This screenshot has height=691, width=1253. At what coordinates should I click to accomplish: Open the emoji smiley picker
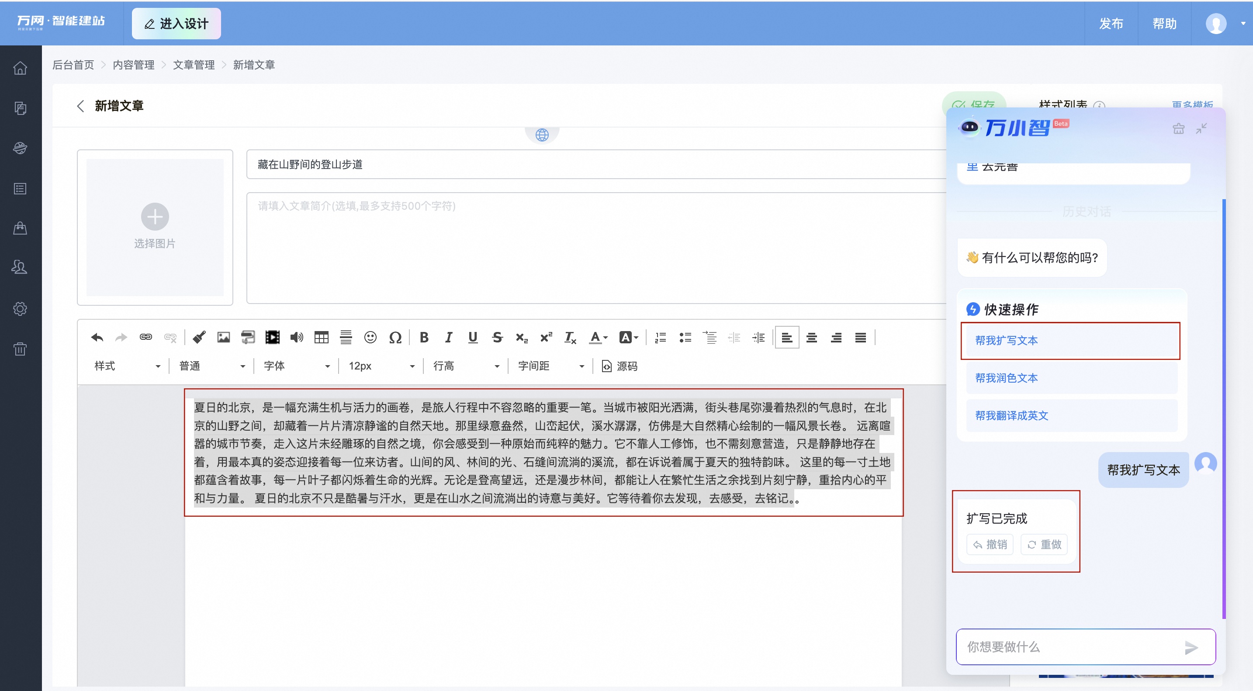point(370,338)
